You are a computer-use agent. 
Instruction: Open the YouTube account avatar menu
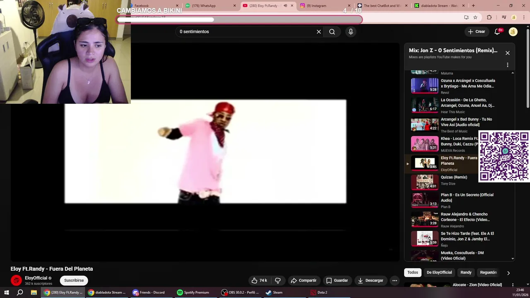click(x=513, y=31)
